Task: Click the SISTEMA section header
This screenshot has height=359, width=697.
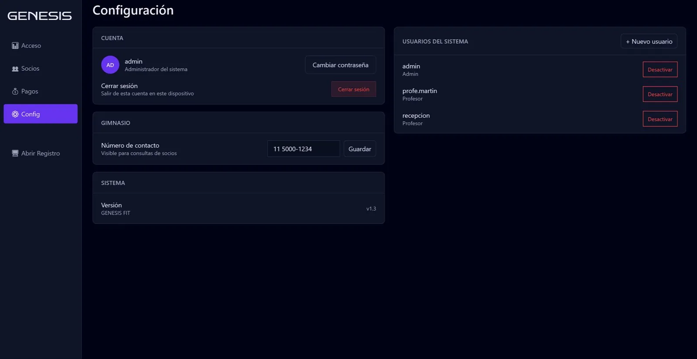Action: pyautogui.click(x=113, y=183)
